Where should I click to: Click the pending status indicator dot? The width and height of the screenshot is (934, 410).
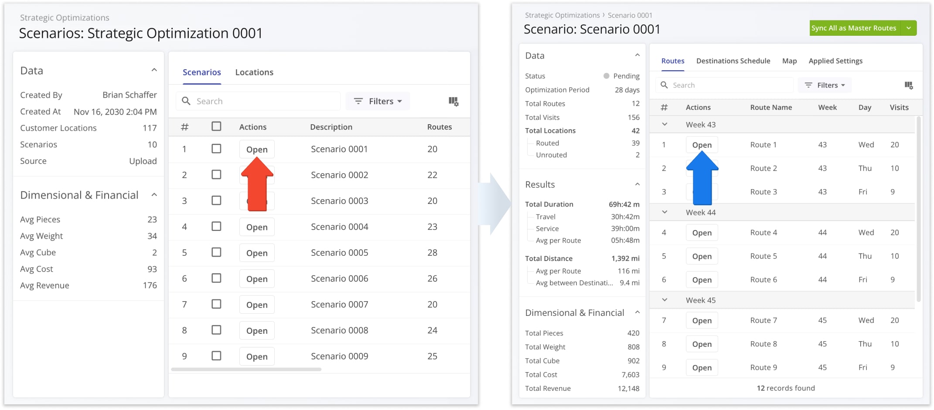point(606,76)
